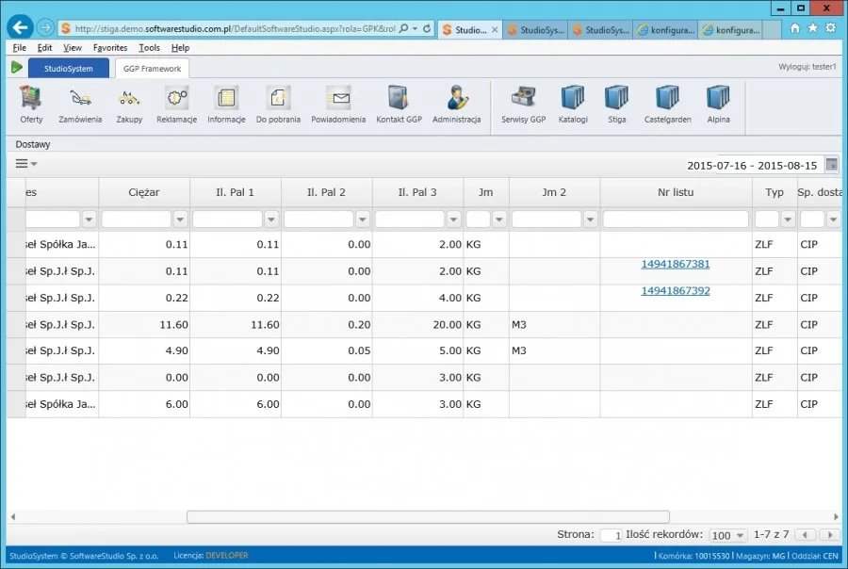Open the Do pobrania icon

[x=278, y=98]
